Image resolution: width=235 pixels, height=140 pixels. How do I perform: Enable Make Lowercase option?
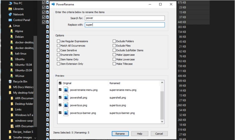pos(114,59)
